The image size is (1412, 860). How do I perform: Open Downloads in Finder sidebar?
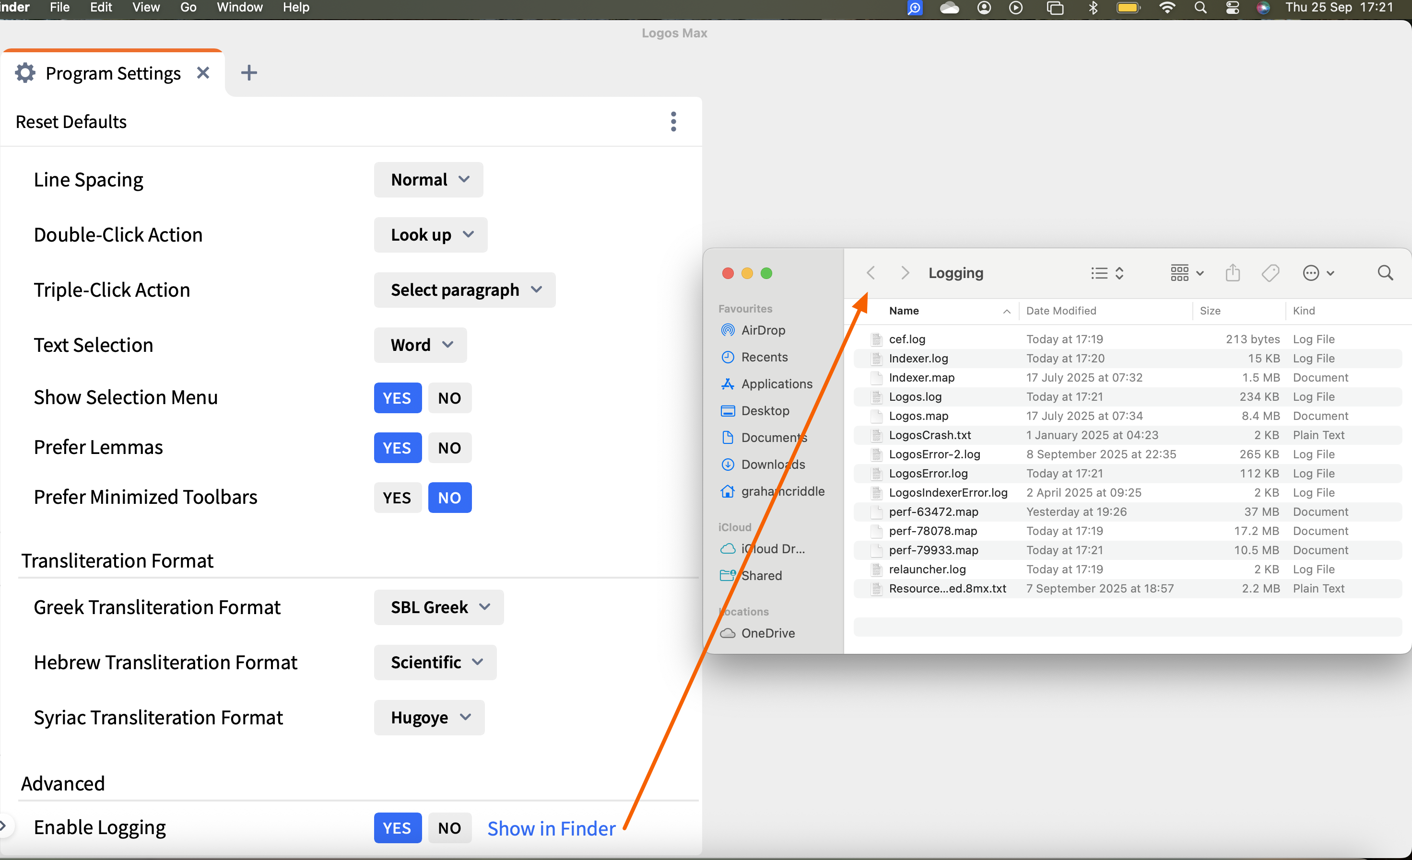(763, 465)
